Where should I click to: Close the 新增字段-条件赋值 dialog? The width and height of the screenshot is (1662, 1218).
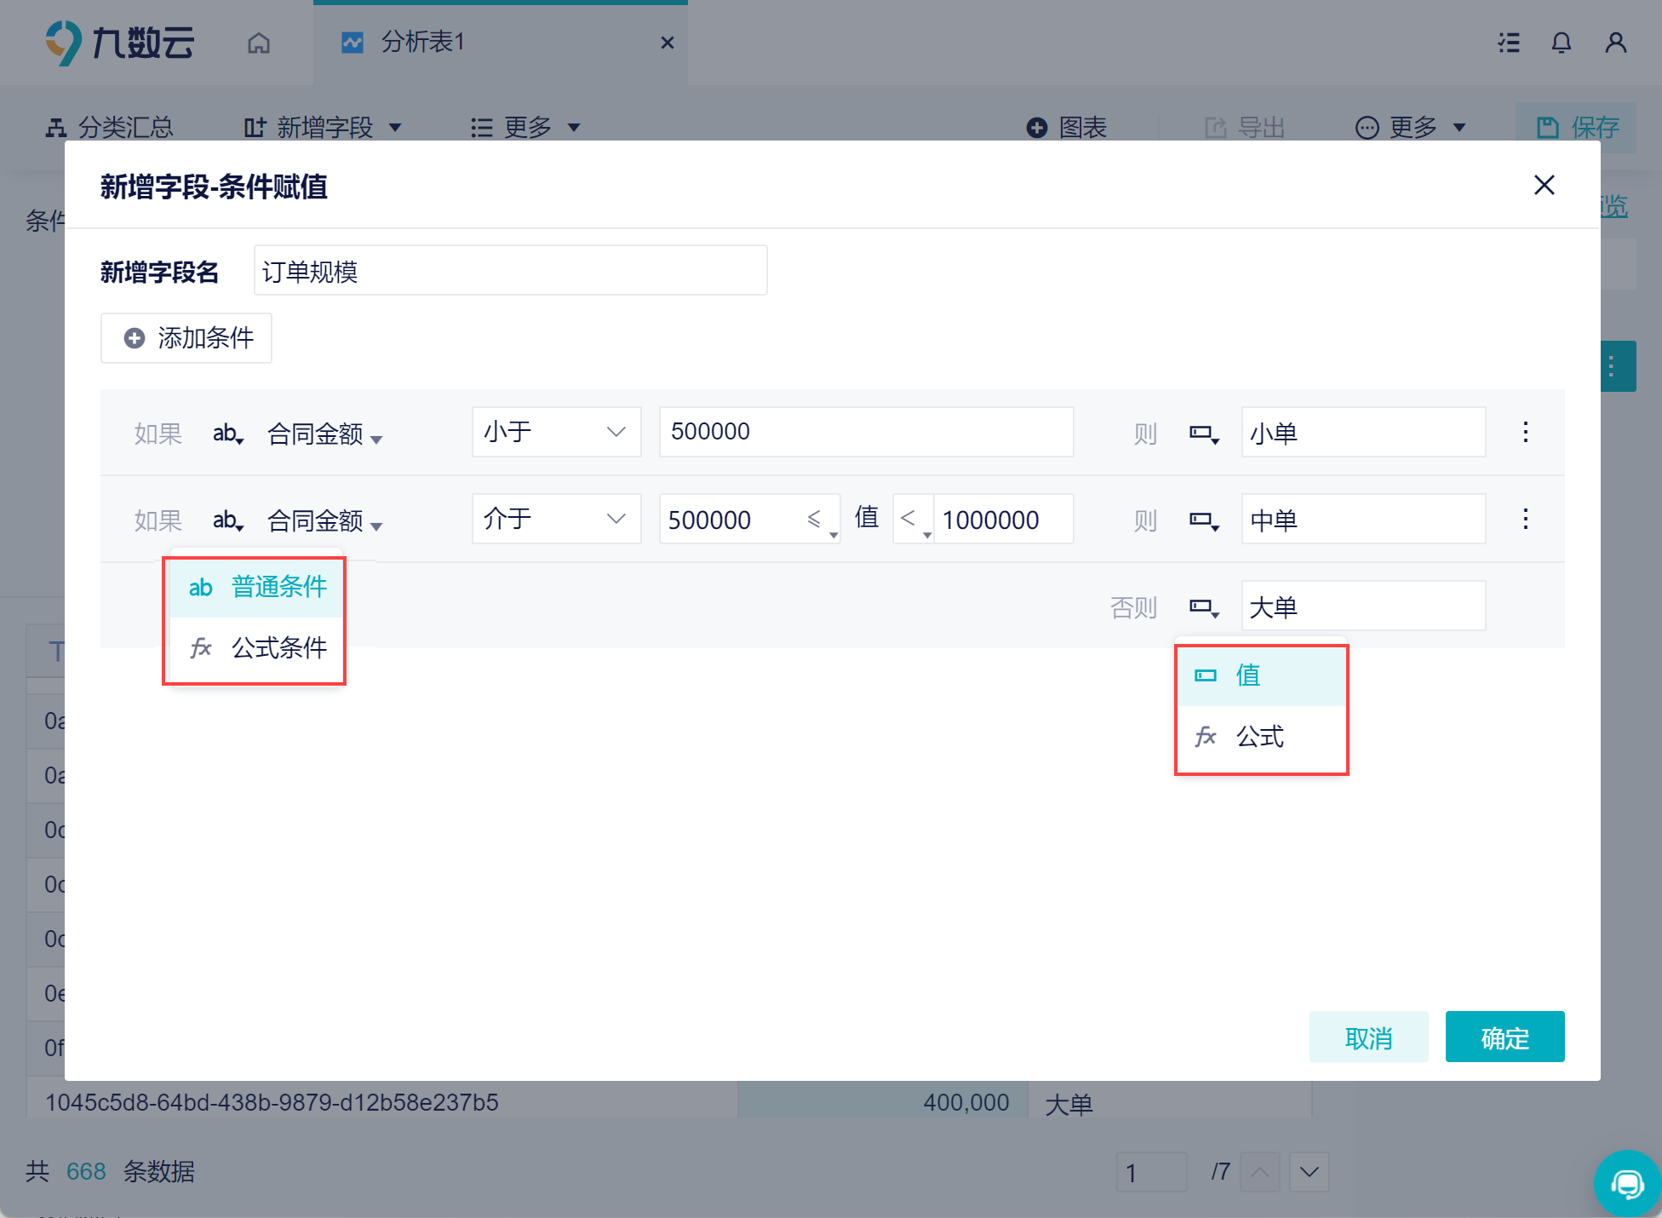[x=1544, y=185]
